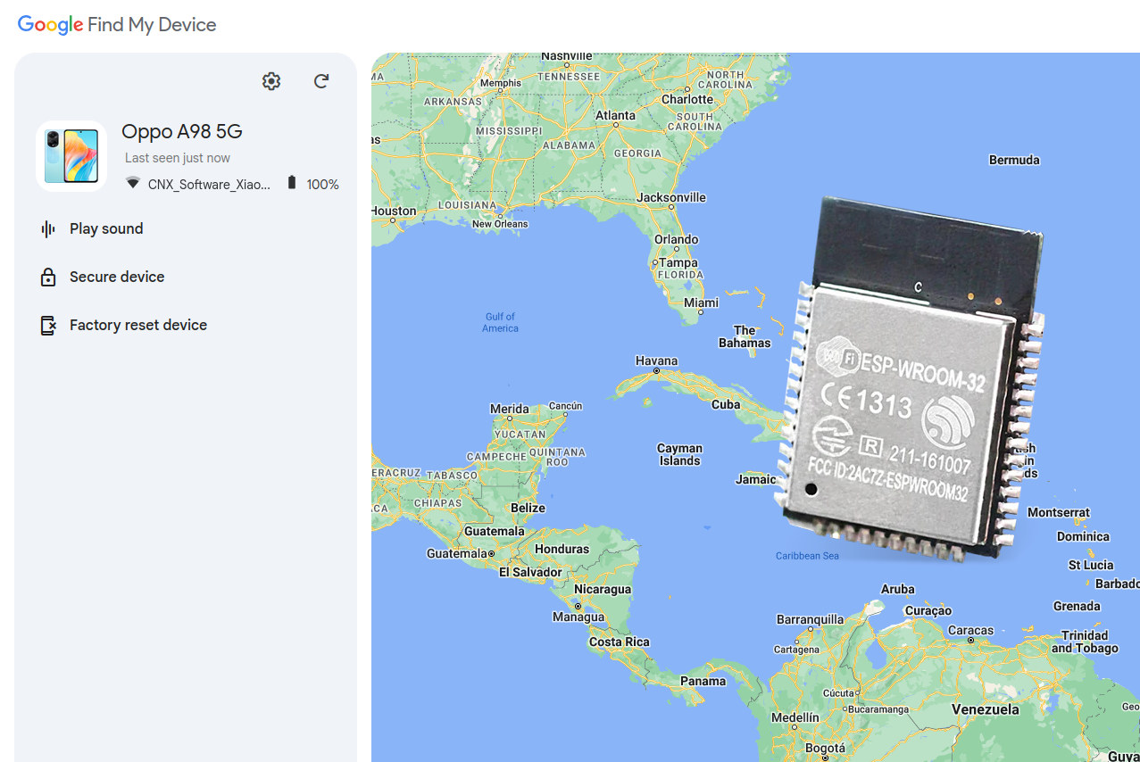Refresh the device location with reload icon
This screenshot has height=762, width=1140.
coord(320,80)
